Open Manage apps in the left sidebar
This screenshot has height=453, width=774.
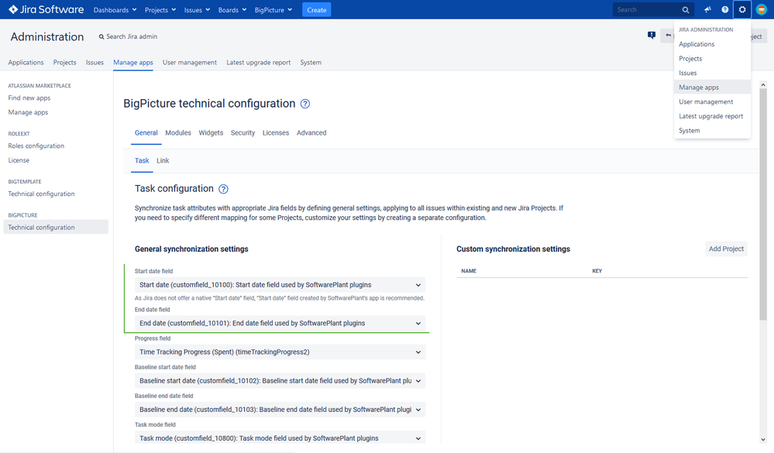click(x=28, y=112)
